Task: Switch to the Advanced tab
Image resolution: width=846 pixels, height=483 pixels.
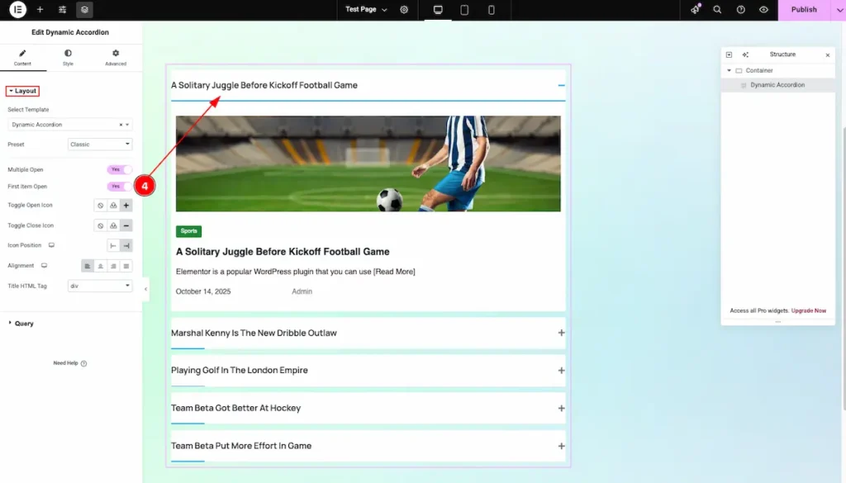Action: click(116, 57)
